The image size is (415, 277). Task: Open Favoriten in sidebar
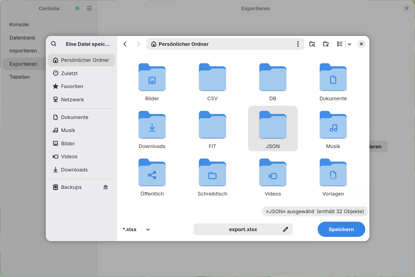(81, 86)
